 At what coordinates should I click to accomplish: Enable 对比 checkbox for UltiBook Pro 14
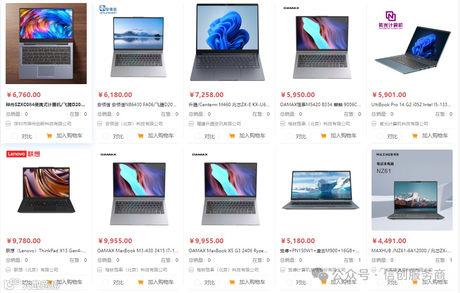(380, 136)
